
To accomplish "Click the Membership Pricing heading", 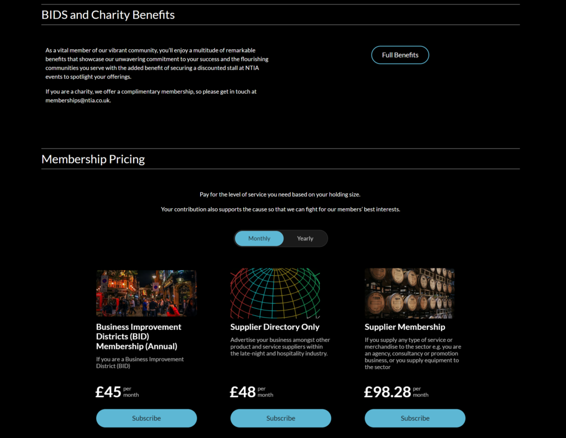I will pyautogui.click(x=93, y=159).
